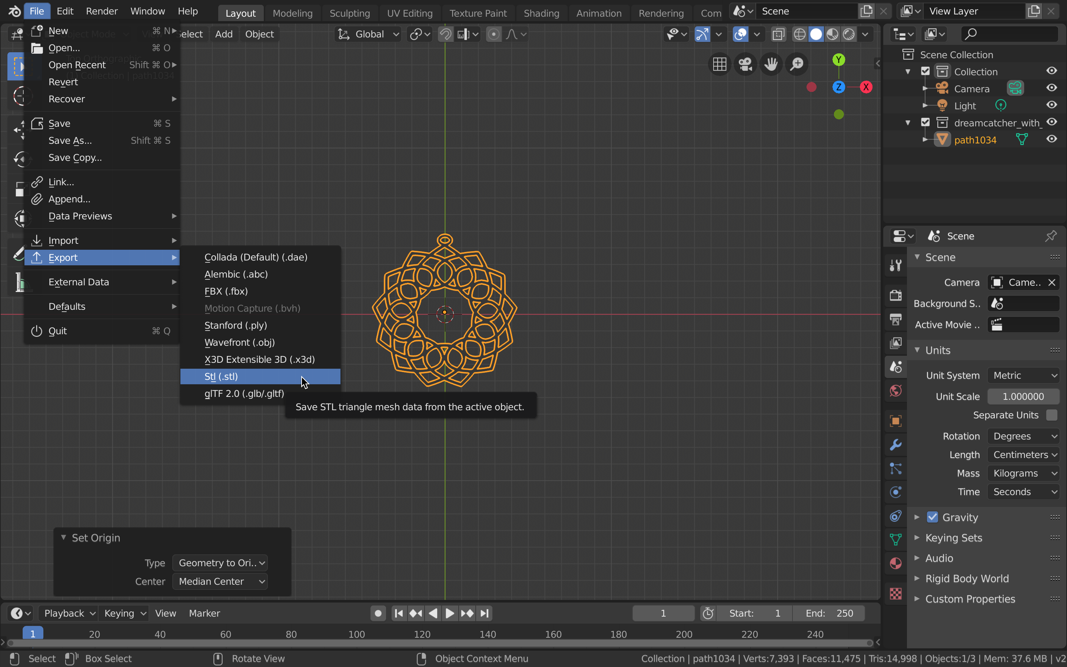Open the Length Centimeters dropdown

(x=1023, y=455)
